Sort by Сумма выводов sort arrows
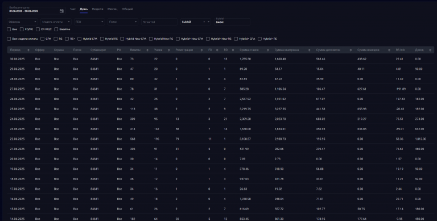Image resolution: width=437 pixels, height=221 pixels. [x=389, y=50]
